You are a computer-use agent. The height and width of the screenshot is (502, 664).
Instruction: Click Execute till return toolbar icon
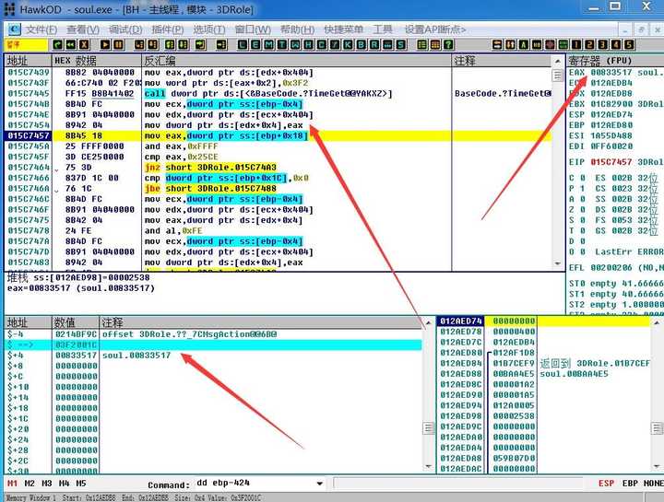click(x=201, y=45)
